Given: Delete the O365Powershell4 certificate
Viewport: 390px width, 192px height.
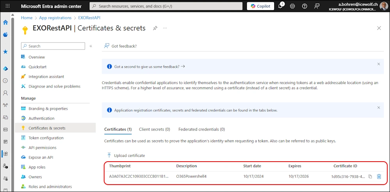Looking at the screenshot, I should [379, 176].
